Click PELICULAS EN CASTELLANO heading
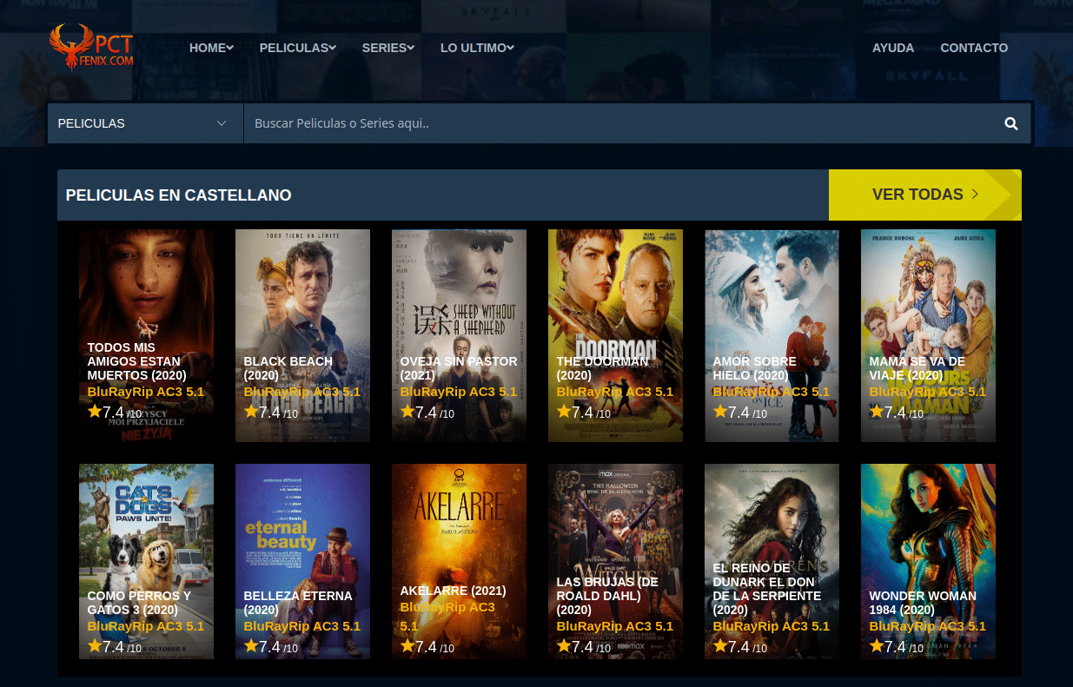Viewport: 1073px width, 687px height. click(178, 195)
